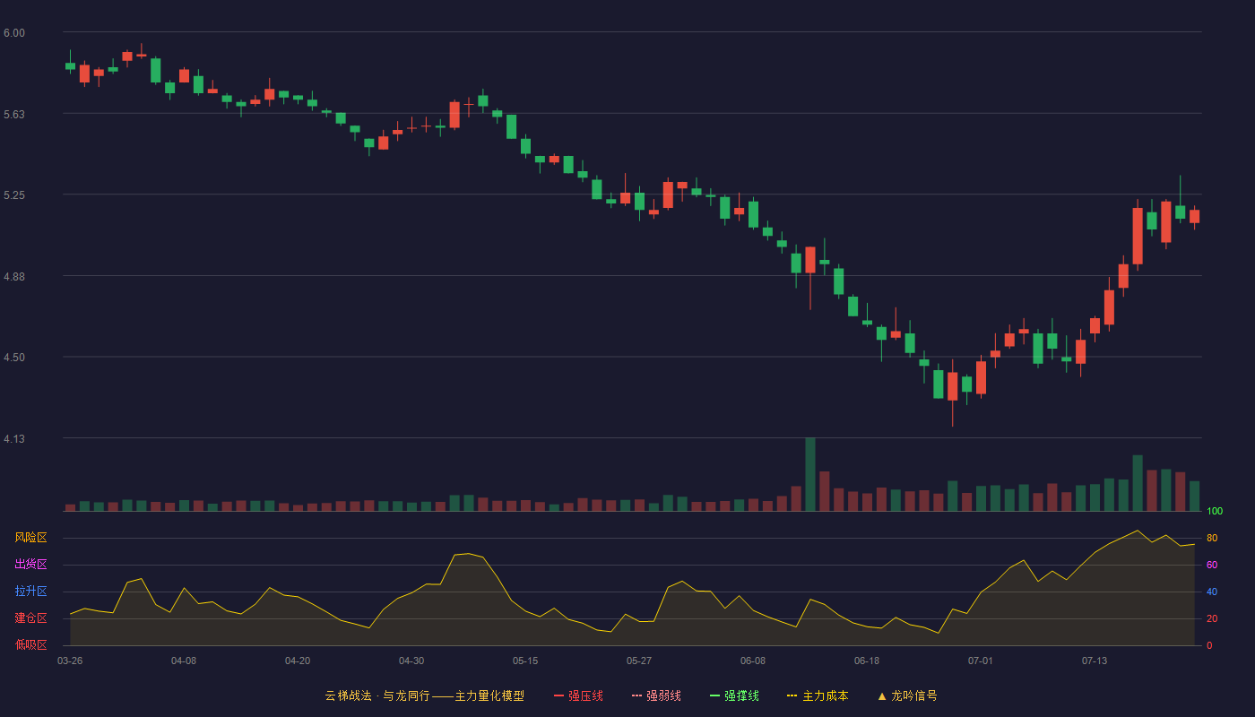Click the 4.13 price axis label
The width and height of the screenshot is (1255, 717).
[13, 439]
